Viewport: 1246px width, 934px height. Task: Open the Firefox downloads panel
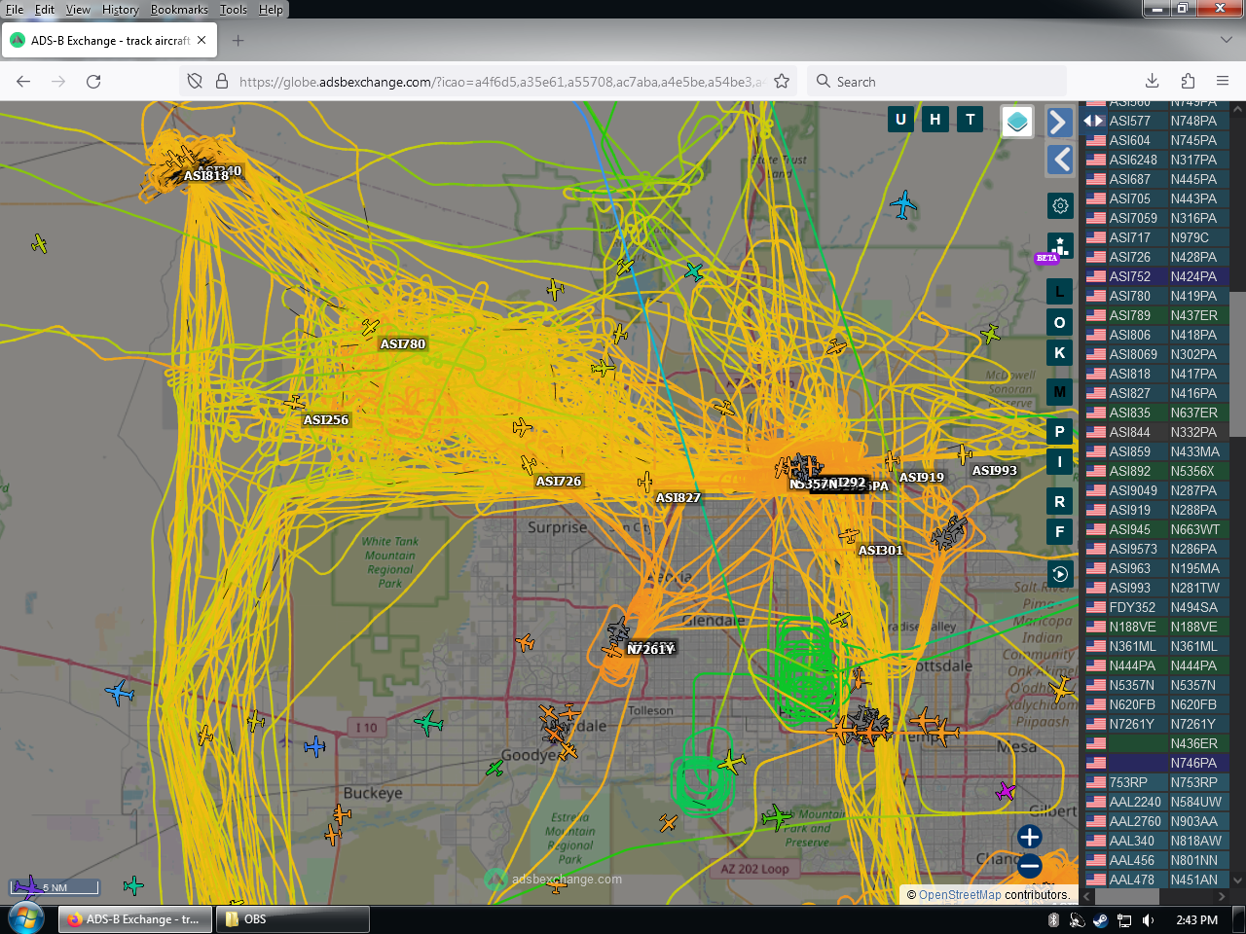1152,82
